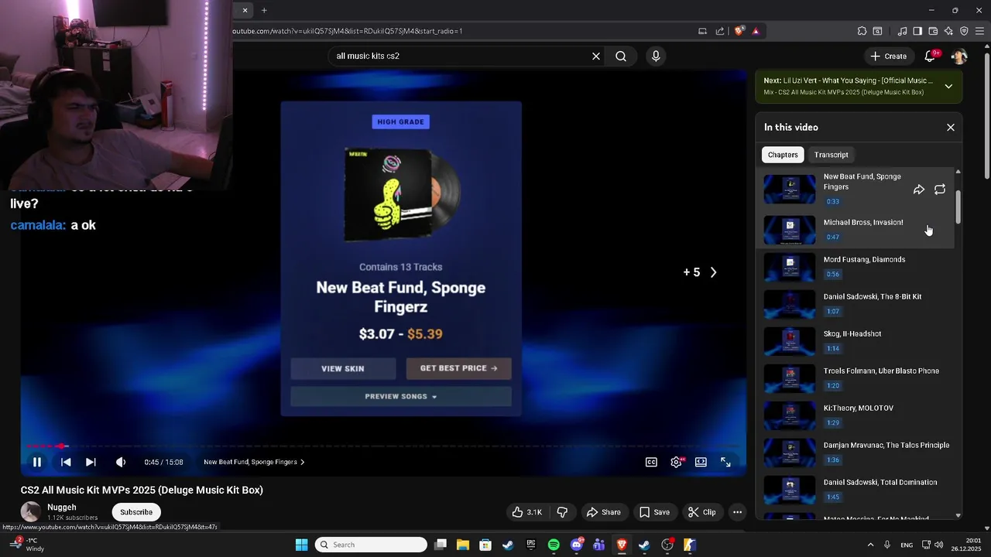Open Brave Leo AI sparkle icon
991x557 pixels.
pos(948,31)
